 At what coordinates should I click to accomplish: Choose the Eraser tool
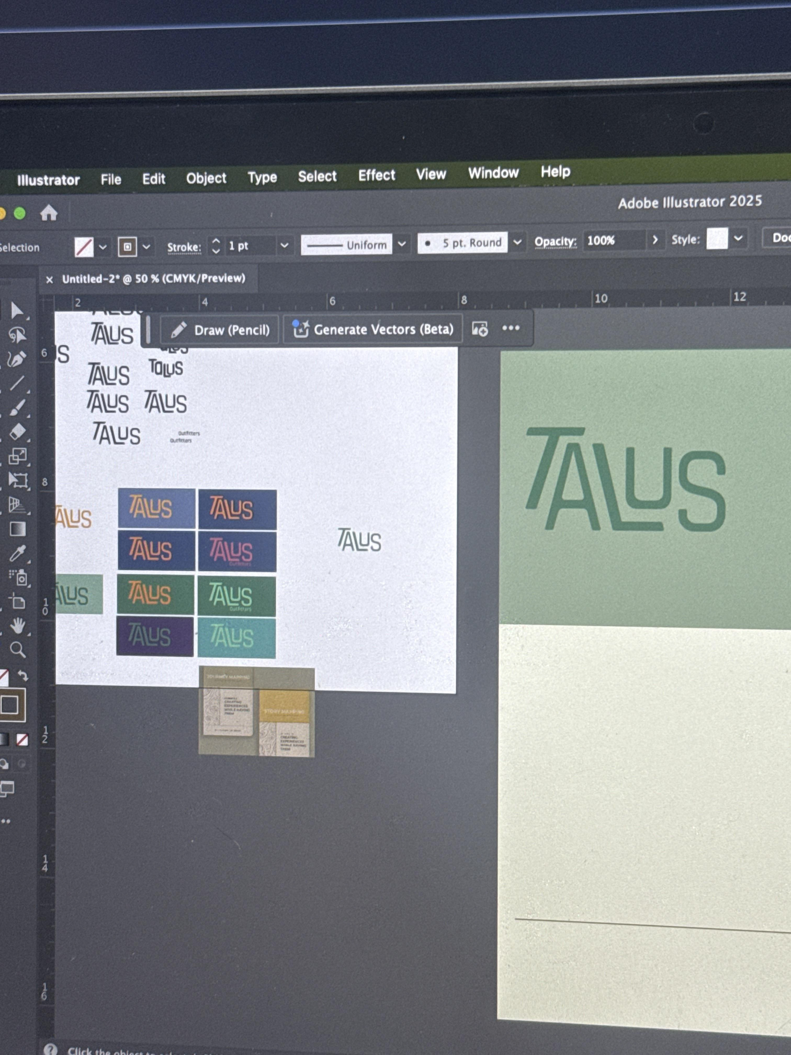[x=17, y=432]
